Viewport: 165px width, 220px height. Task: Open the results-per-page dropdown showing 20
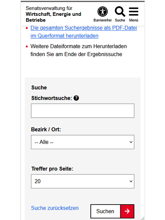pyautogui.click(x=82, y=181)
